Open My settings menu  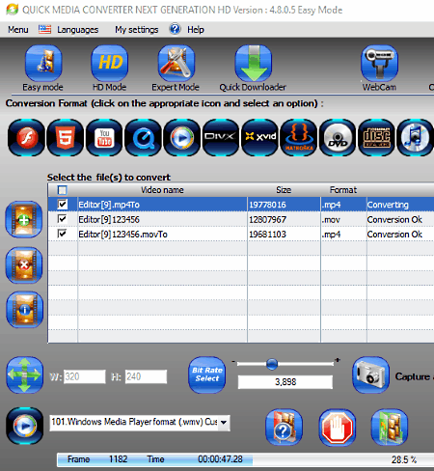coord(137,30)
